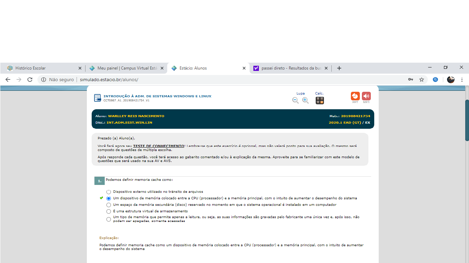Reload the current page
This screenshot has width=469, height=263.
point(30,79)
